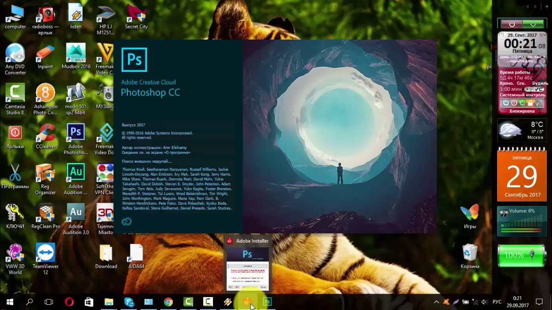
Task: Switch to the Сек. stopwatch mode
Action: (521, 83)
